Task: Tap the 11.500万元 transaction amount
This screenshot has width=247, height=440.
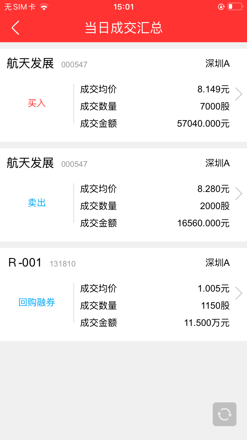Action: pyautogui.click(x=207, y=323)
